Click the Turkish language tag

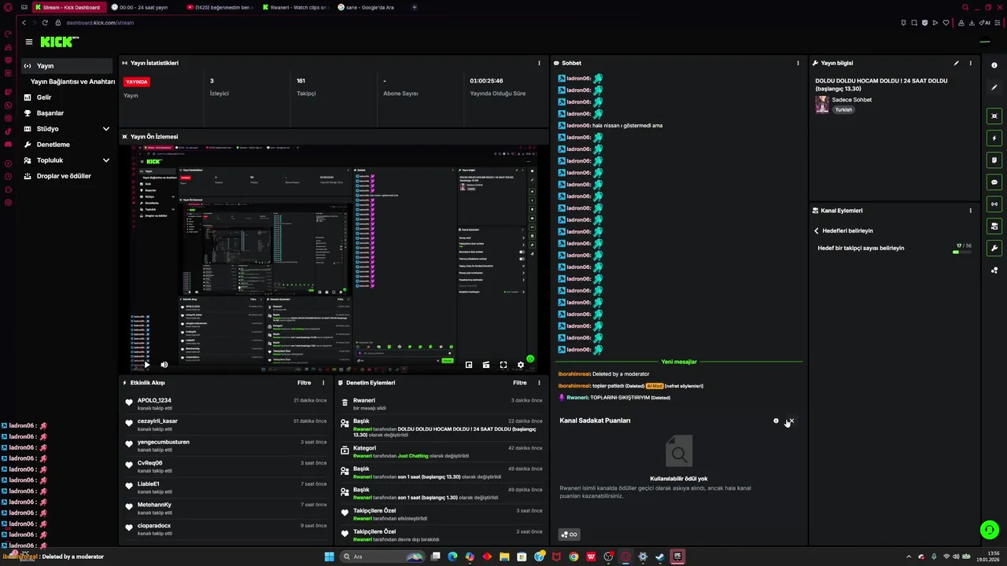843,110
